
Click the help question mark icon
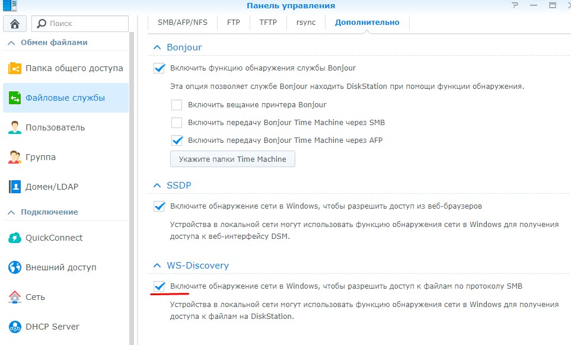[515, 5]
